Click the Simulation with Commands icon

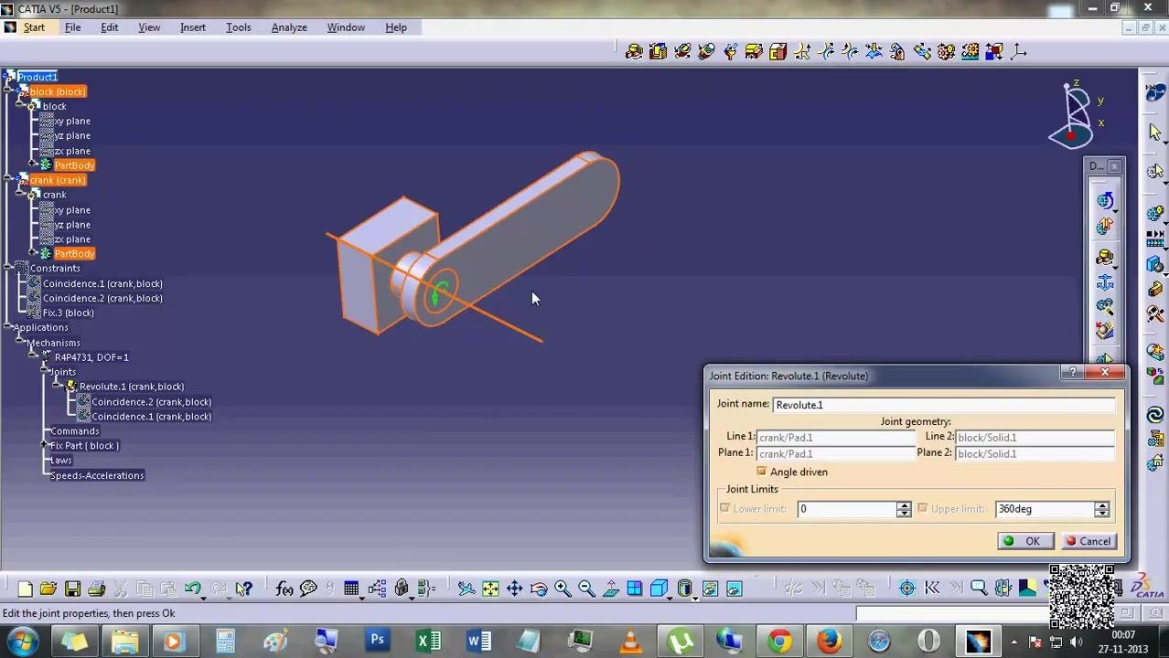(1105, 201)
